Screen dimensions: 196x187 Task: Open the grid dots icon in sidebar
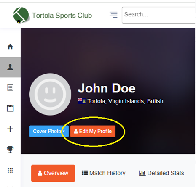[x=10, y=170]
